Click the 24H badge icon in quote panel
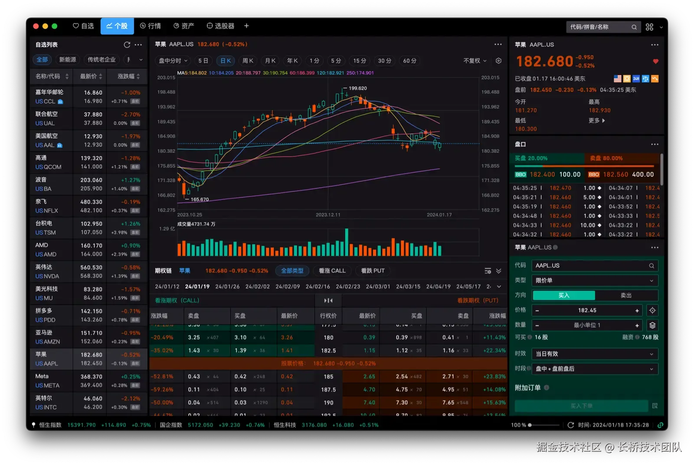694x465 pixels. tap(636, 79)
